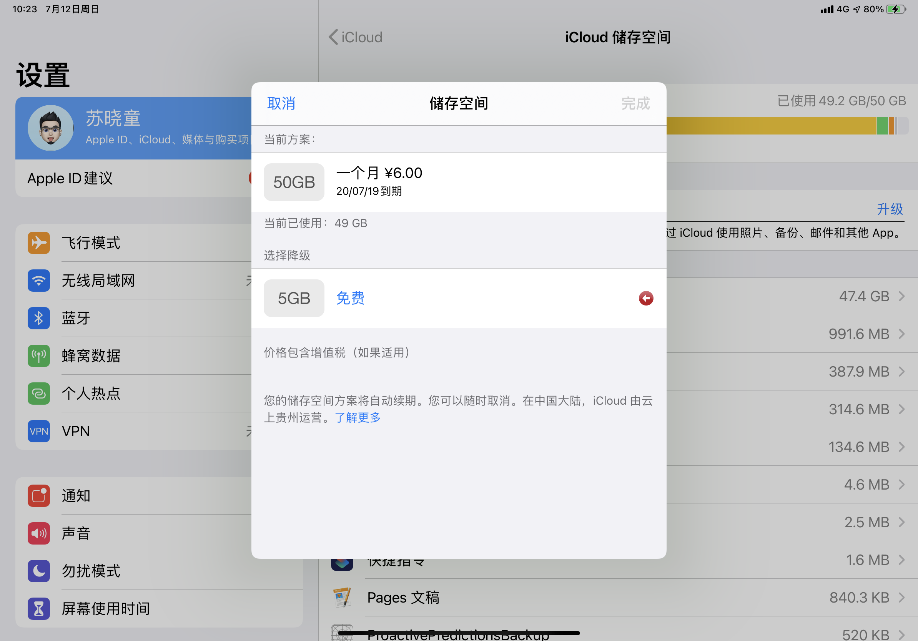Open the 了解更多 learn more link
The height and width of the screenshot is (641, 918).
point(358,418)
